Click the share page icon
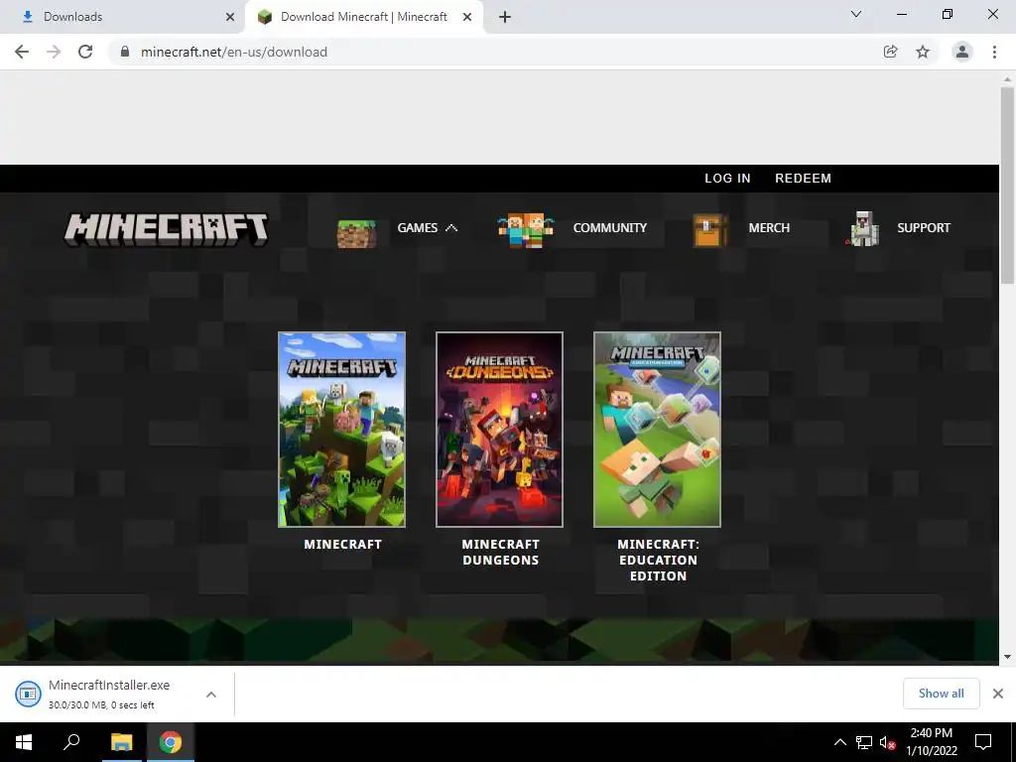 891,52
